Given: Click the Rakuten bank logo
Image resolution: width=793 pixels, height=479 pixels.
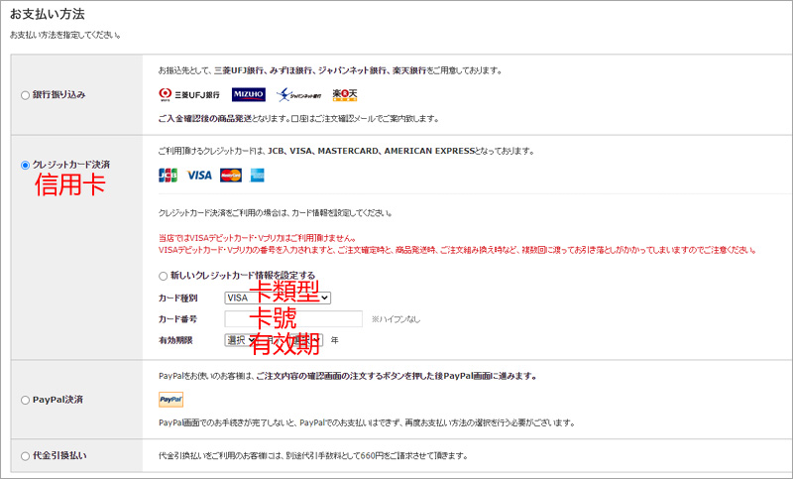Looking at the screenshot, I should point(345,95).
